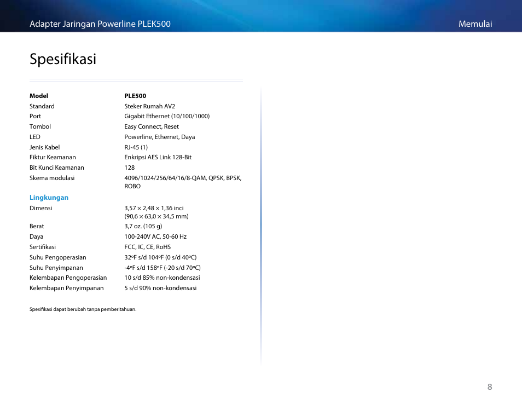Select the '4096/1024/256/64/16/8-QAM, QPSK, BPSK,' line
This screenshot has height=404, width=522.
[x=183, y=178]
